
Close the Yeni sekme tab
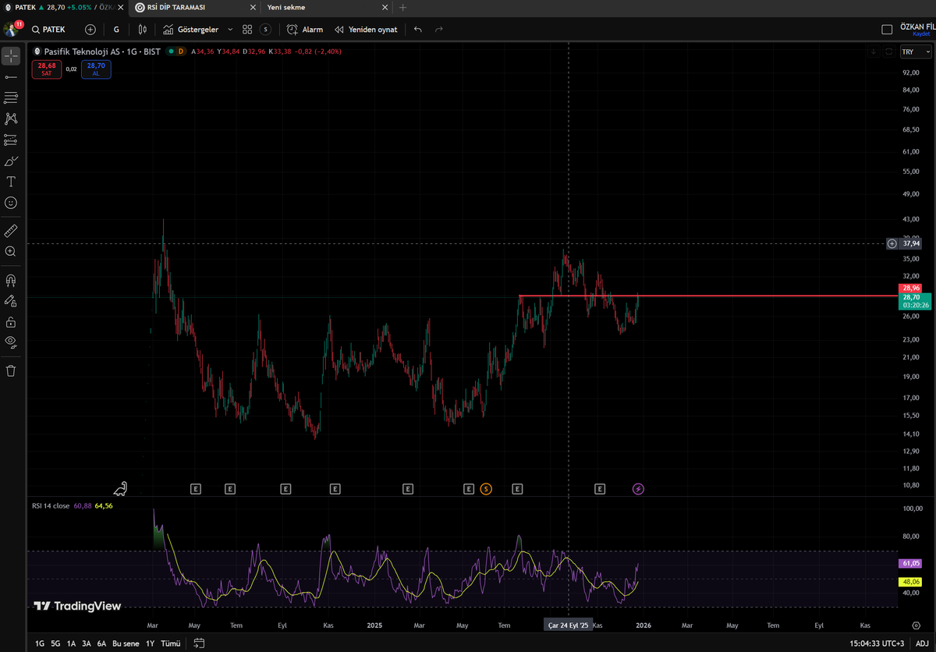(384, 7)
